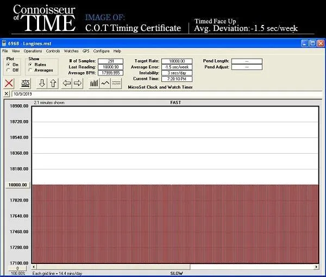Close the 6968 Longines.mst window
Viewport: 326px width, 277px height.
coord(321,43)
